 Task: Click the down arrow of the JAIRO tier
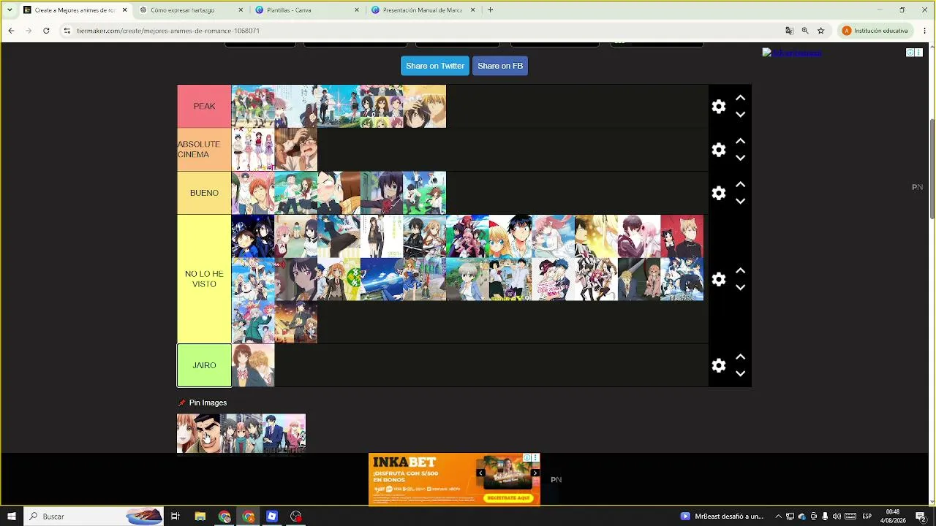pyautogui.click(x=740, y=373)
